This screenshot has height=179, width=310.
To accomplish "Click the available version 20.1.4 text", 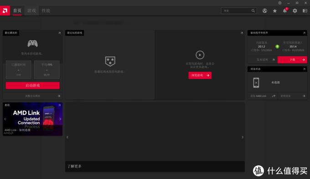I will coord(293,47).
